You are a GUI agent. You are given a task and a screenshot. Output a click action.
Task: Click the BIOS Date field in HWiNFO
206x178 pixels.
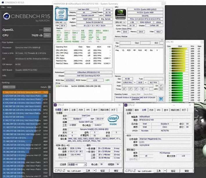pyautogui.click(x=70, y=80)
